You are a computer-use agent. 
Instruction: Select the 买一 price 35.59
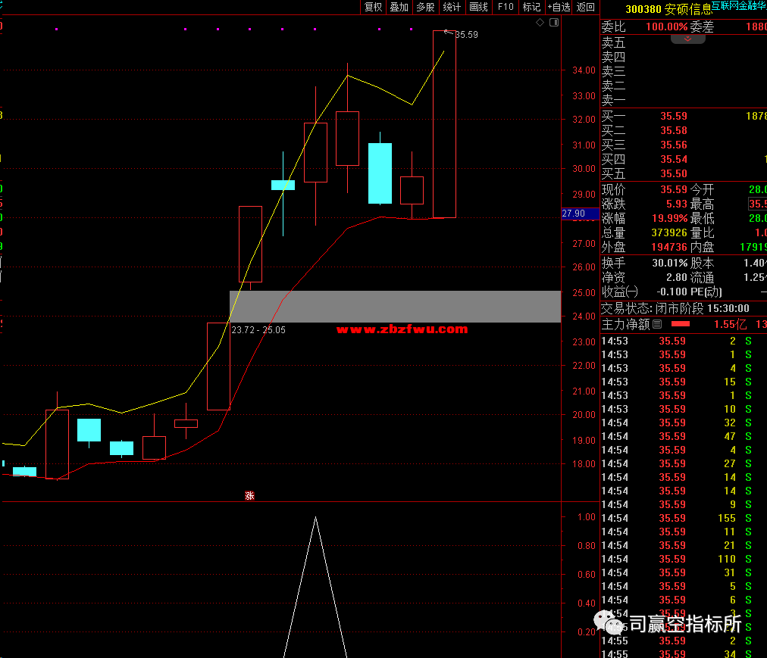(674, 117)
